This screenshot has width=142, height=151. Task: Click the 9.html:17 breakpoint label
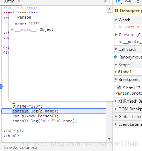[x=131, y=88]
